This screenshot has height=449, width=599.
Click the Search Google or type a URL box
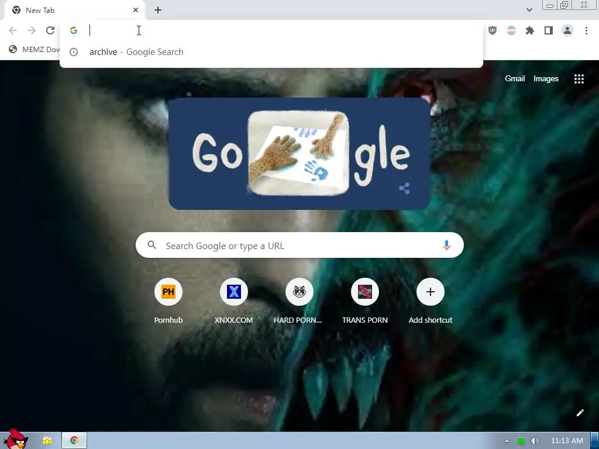[299, 245]
